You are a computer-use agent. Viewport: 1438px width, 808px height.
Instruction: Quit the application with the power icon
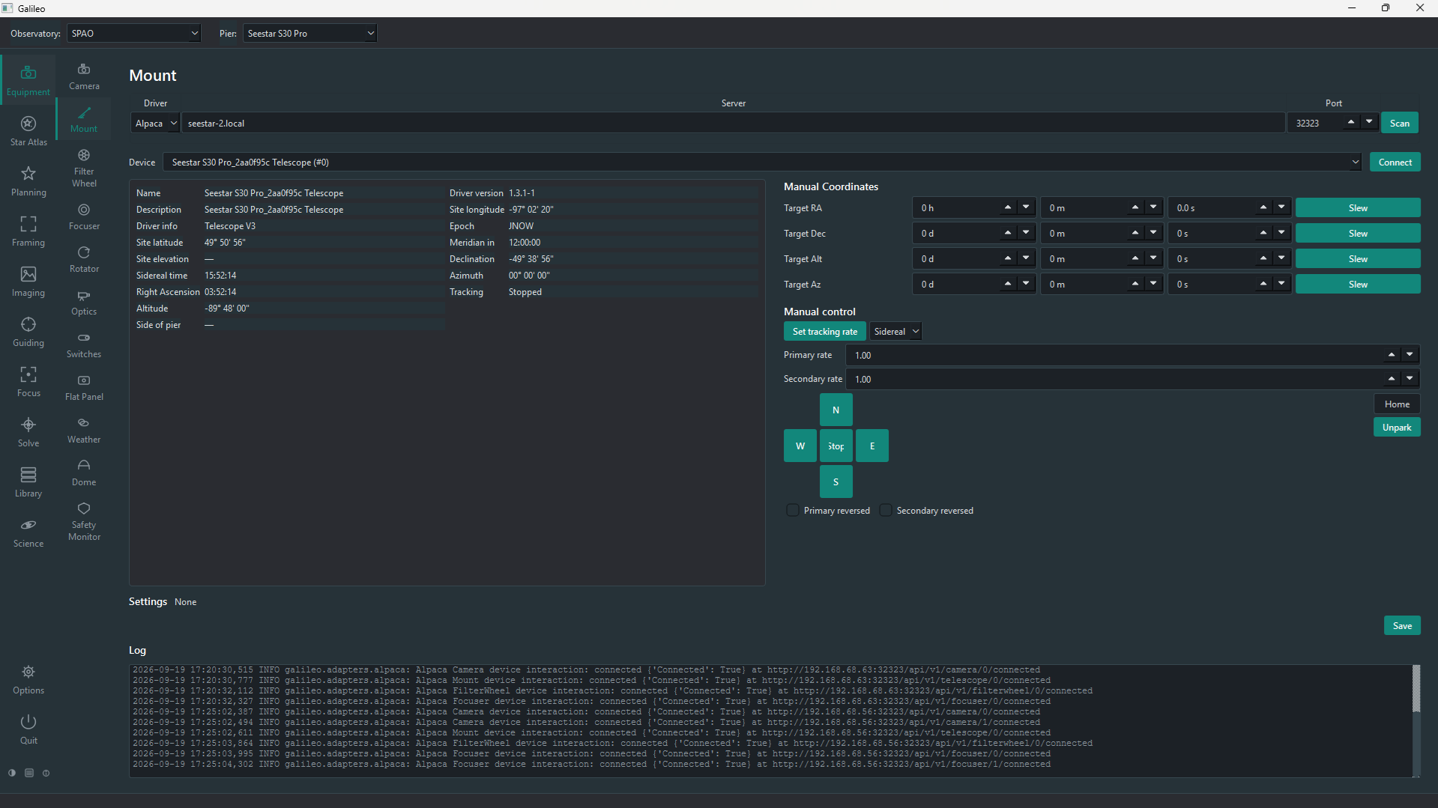(28, 729)
